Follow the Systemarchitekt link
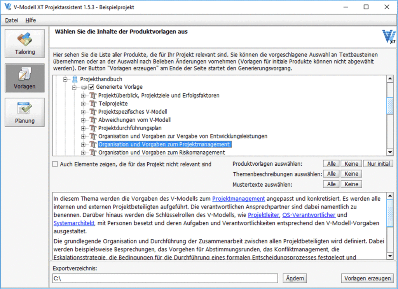This screenshot has width=398, height=289. coord(74,223)
